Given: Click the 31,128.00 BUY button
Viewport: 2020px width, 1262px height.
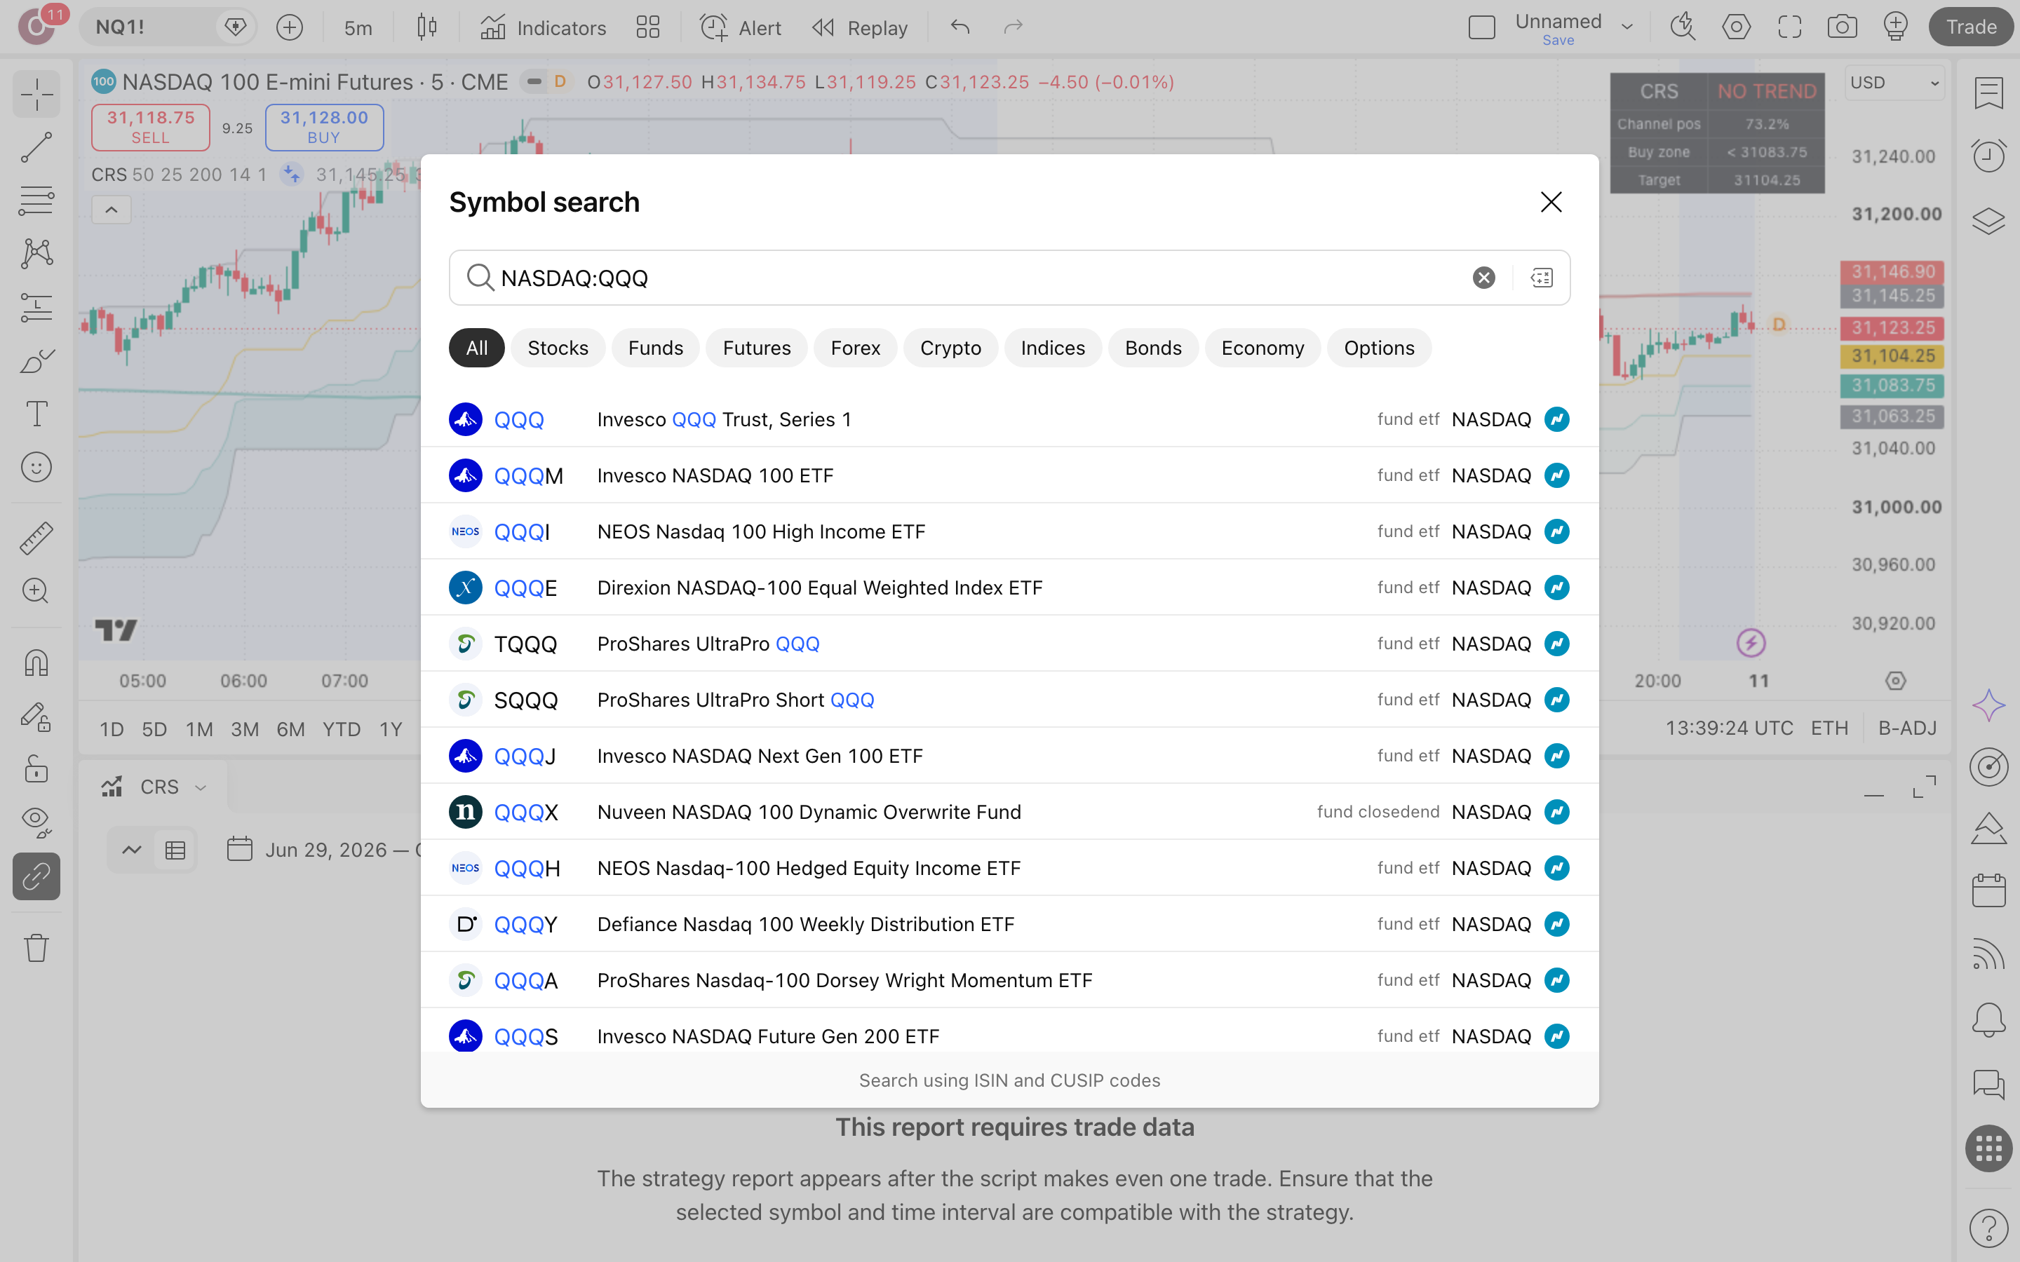Looking at the screenshot, I should tap(324, 127).
